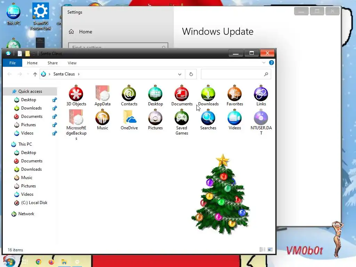Select the Documents folder in file pane
The width and height of the screenshot is (356, 267).
pos(181,95)
